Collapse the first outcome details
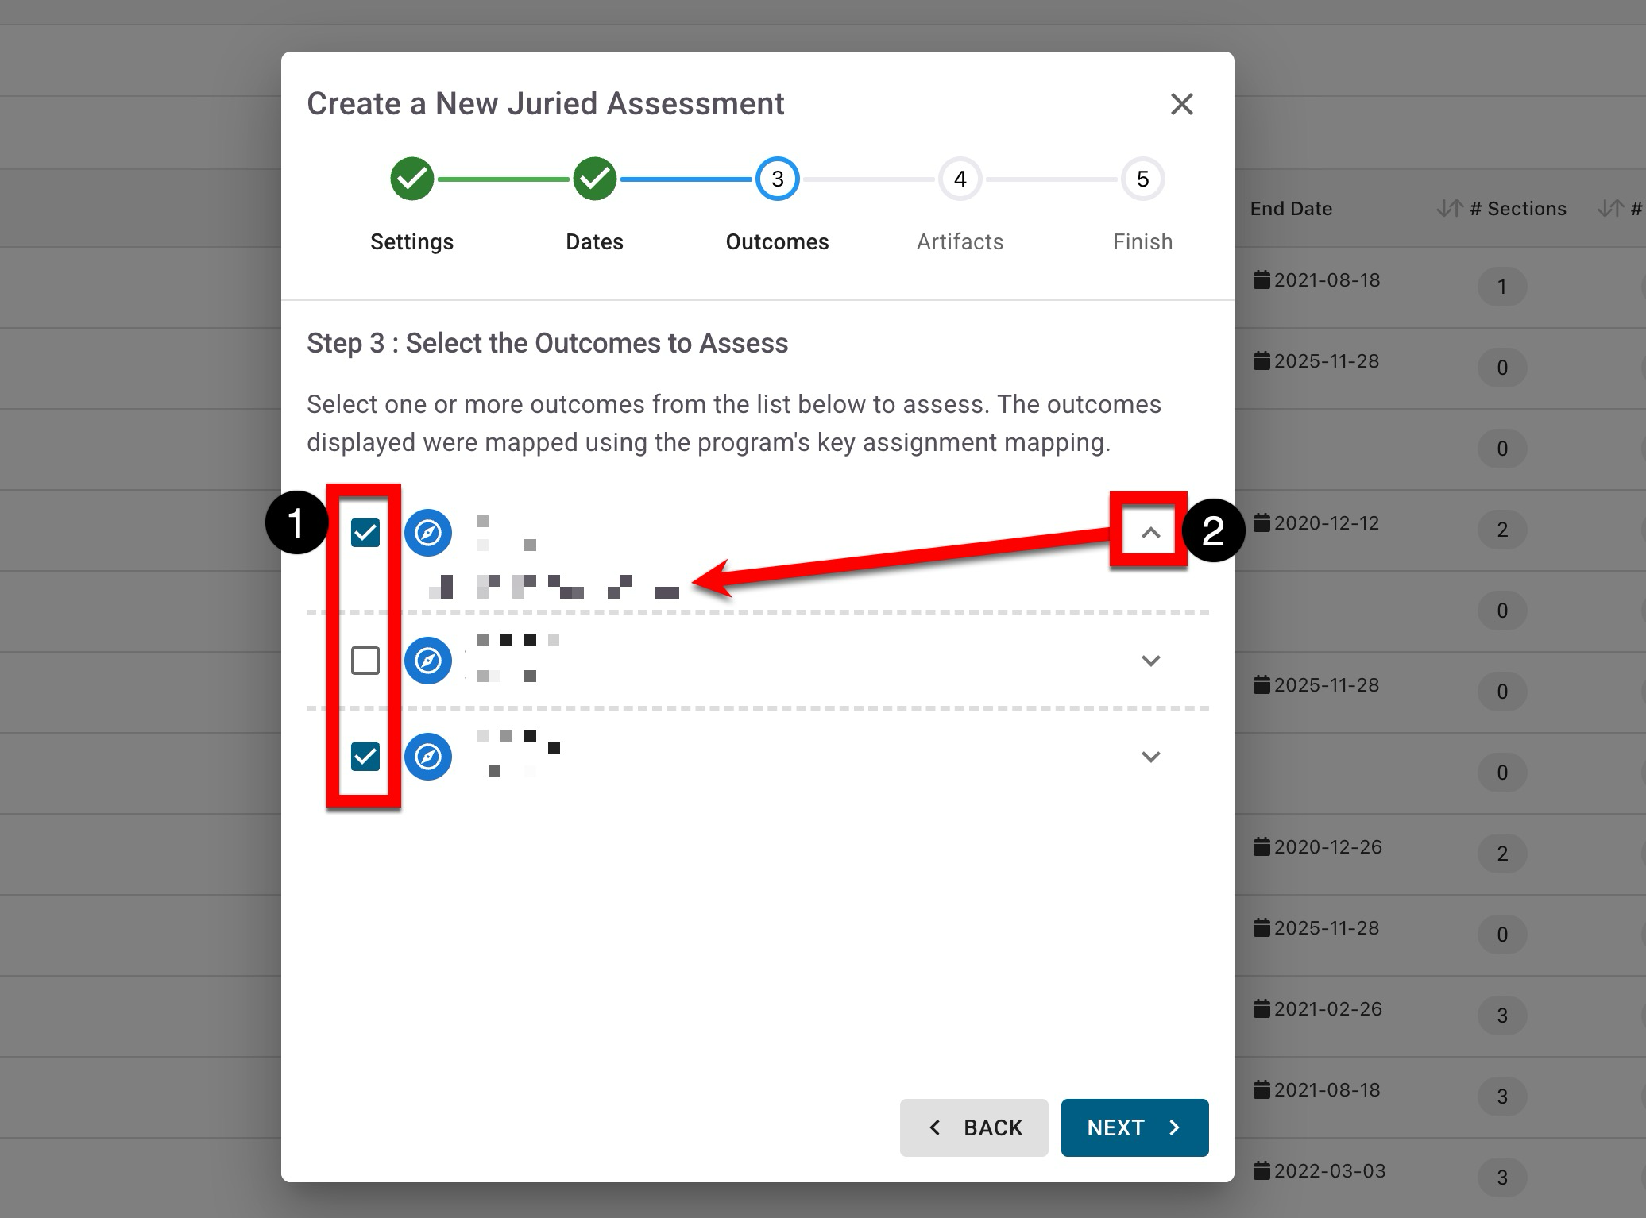1646x1218 pixels. (x=1150, y=532)
